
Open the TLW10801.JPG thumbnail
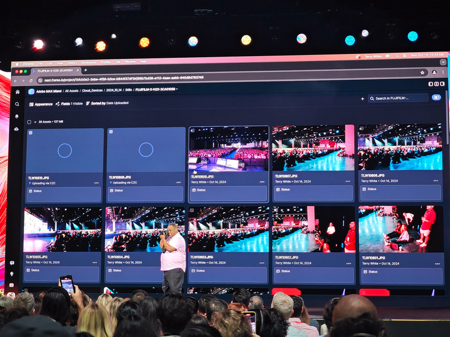point(400,229)
